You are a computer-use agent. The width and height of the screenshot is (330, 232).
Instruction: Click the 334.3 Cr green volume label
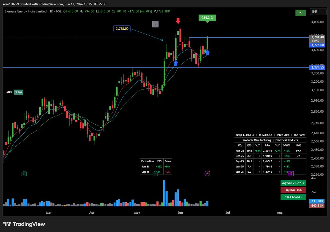[x=207, y=18]
